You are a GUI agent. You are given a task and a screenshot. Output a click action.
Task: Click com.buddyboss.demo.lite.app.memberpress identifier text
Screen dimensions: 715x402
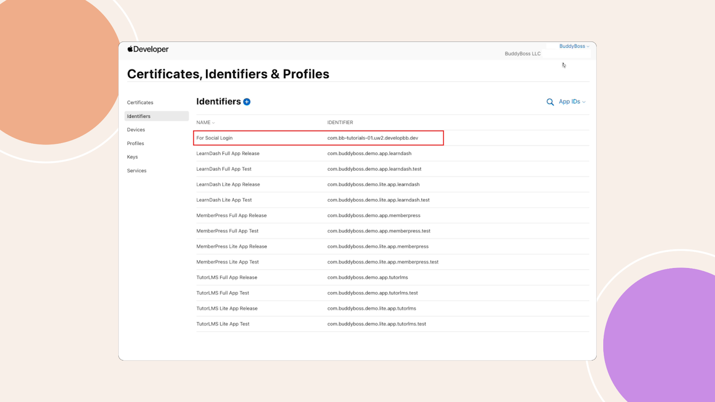(378, 247)
